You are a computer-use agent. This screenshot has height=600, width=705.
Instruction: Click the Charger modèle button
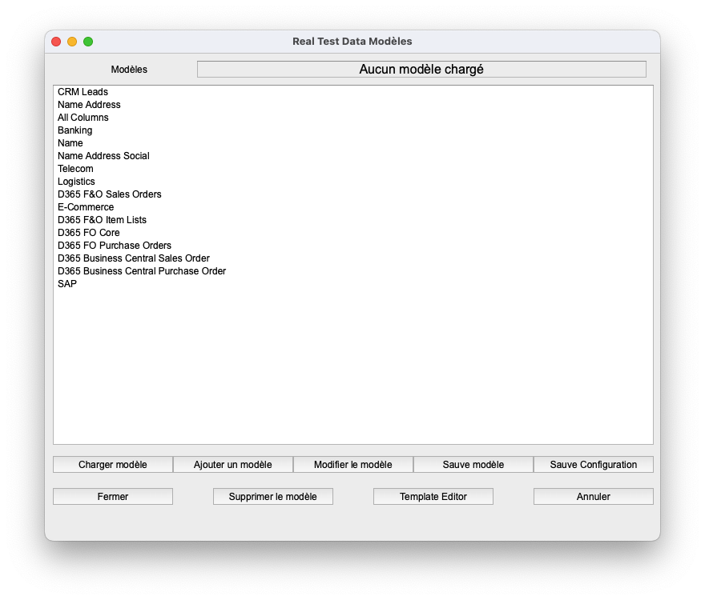point(113,464)
